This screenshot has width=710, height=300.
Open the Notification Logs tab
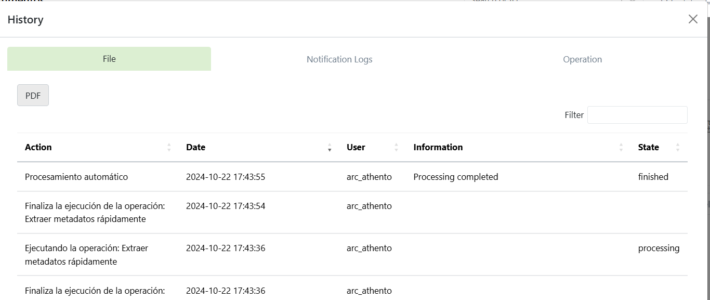[x=339, y=59]
